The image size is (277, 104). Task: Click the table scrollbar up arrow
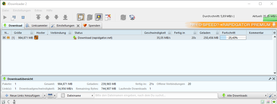pos(275,36)
